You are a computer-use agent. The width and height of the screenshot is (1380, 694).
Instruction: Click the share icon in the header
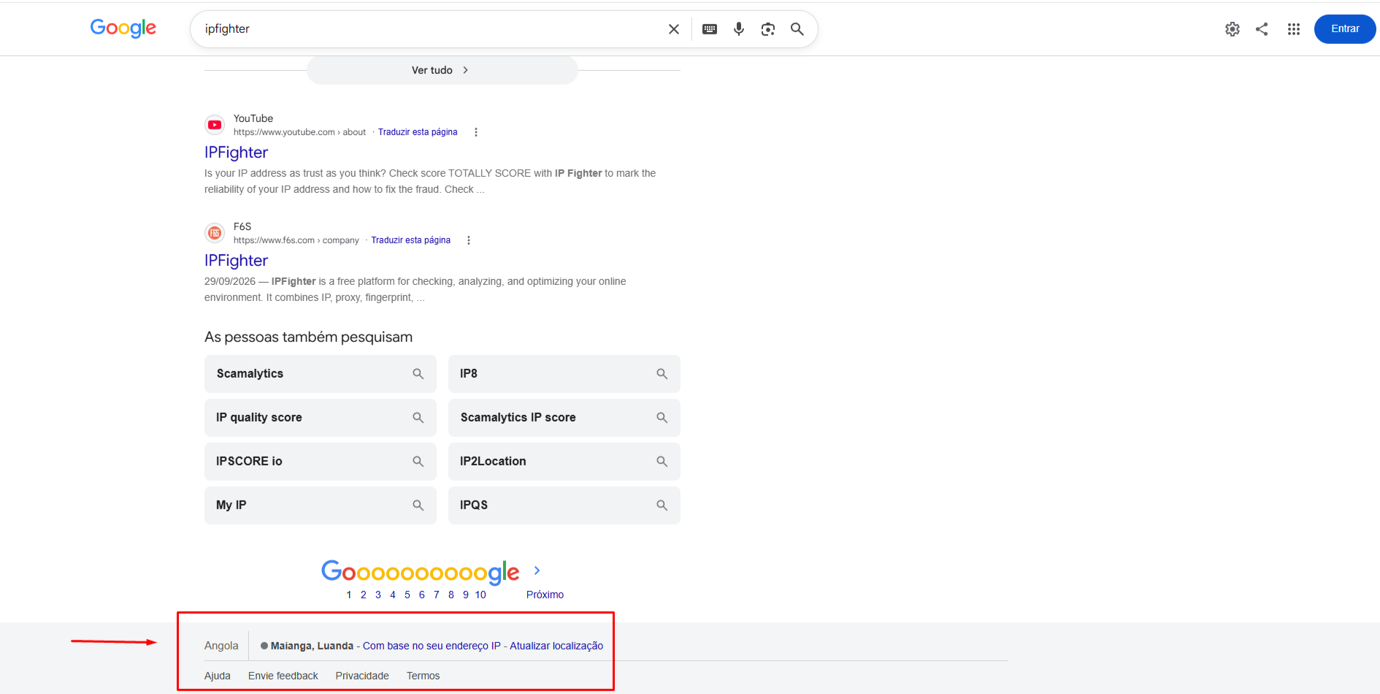1262,29
